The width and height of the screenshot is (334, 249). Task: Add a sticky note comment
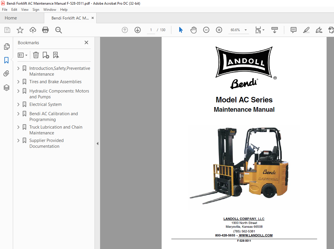point(294,30)
